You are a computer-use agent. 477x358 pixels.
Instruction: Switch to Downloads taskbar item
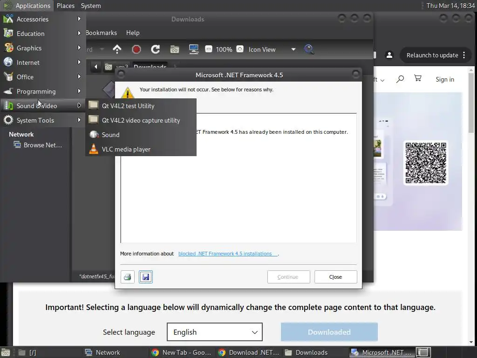point(315,352)
